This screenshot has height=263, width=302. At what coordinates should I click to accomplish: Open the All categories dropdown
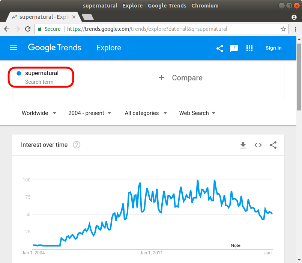pos(146,113)
